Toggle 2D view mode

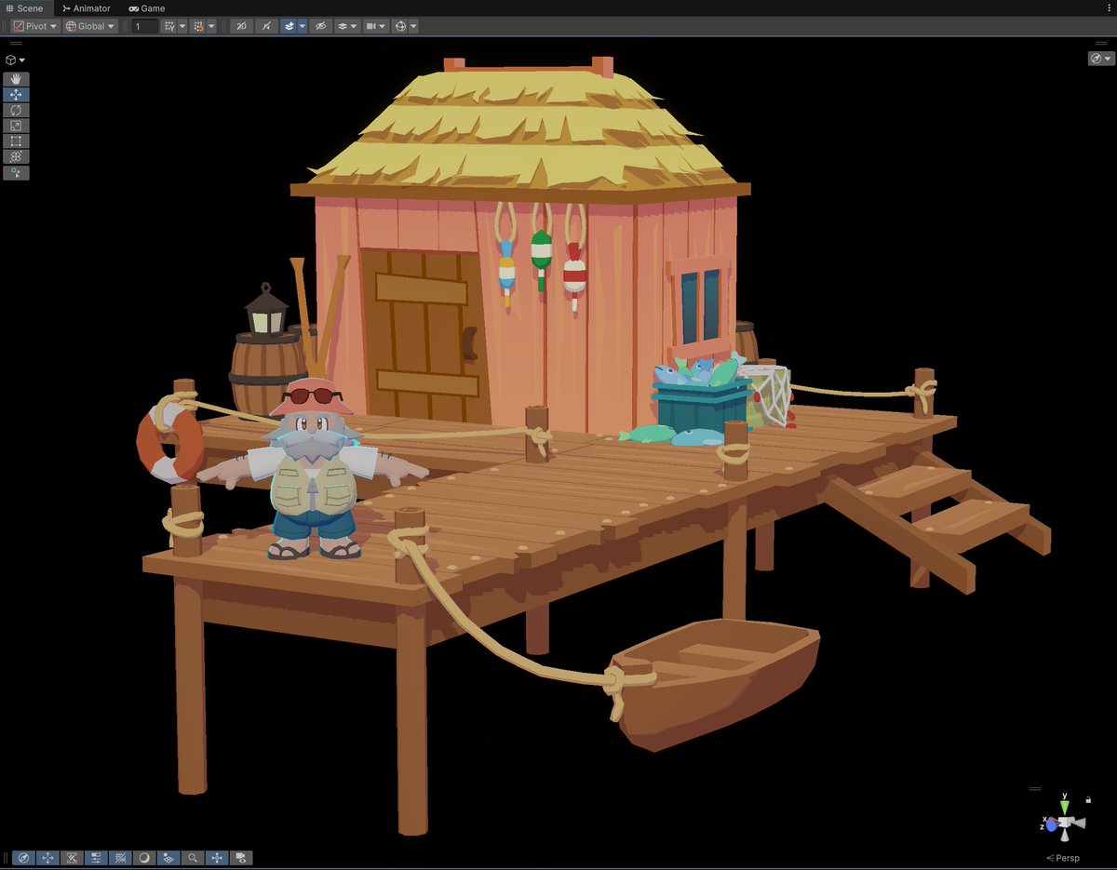pyautogui.click(x=240, y=26)
